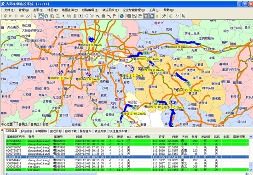Click the zoom in magnifier icon

click(52, 16)
